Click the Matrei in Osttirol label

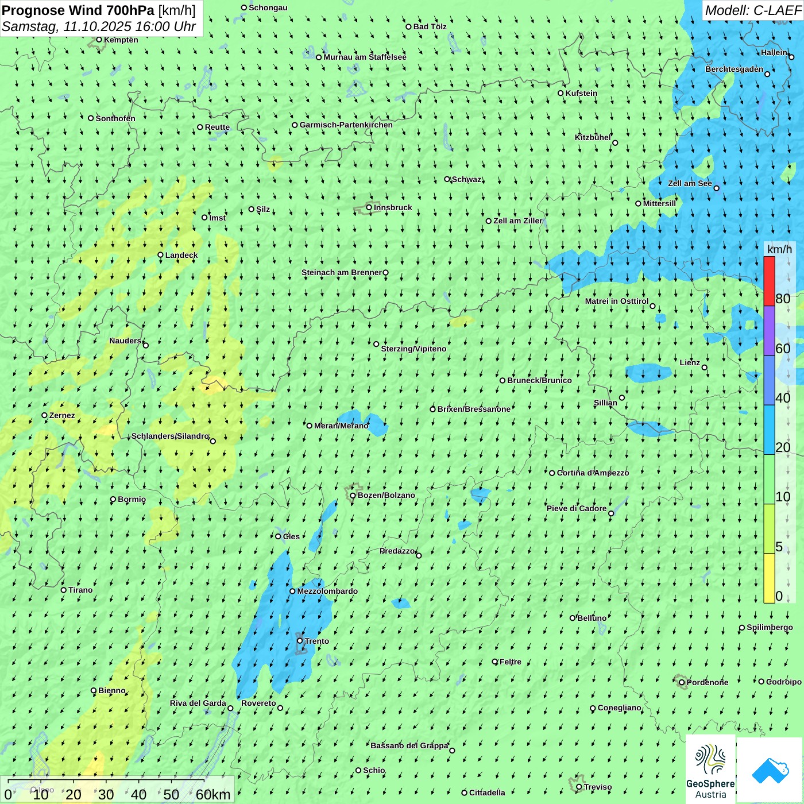[x=617, y=301]
